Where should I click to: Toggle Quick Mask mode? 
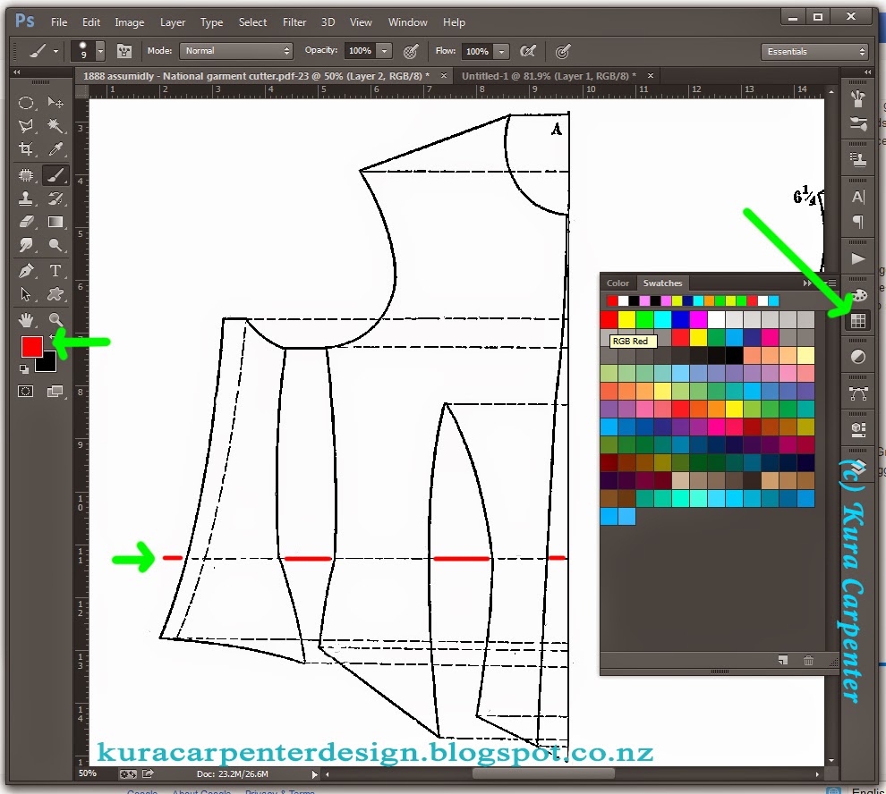pos(25,390)
